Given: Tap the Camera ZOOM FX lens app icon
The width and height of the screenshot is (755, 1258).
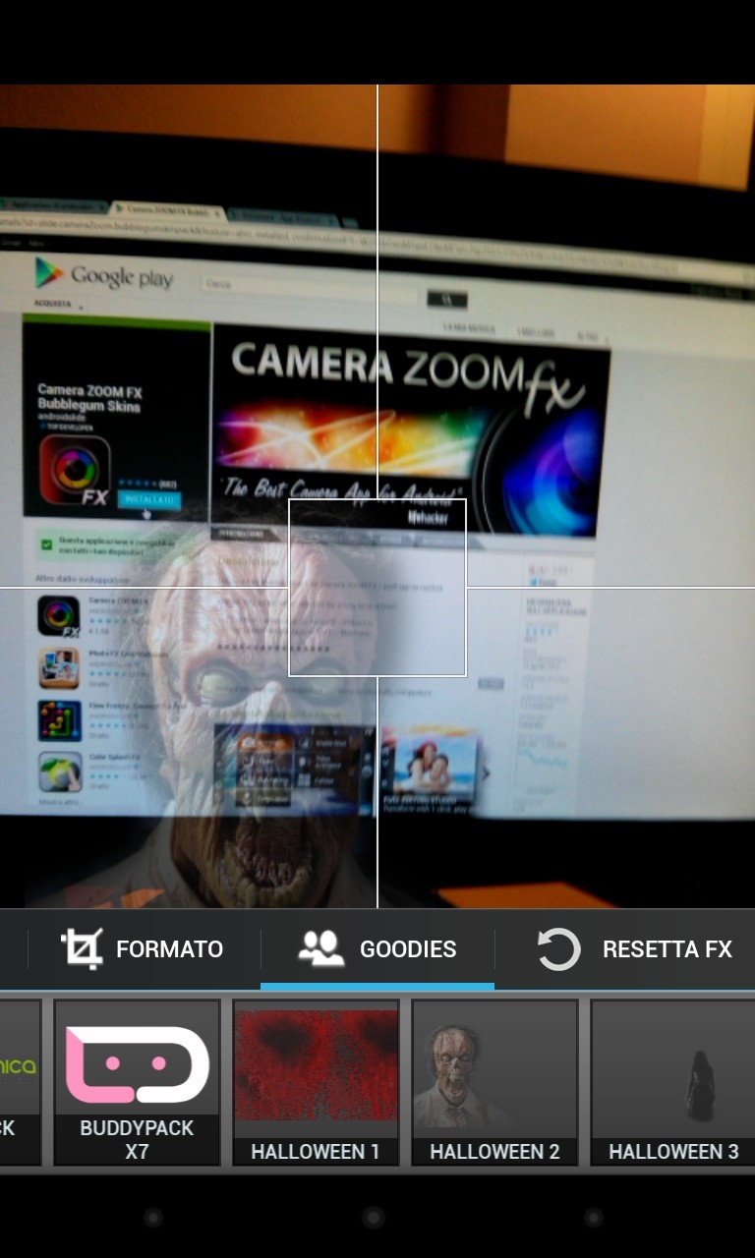Looking at the screenshot, I should click(75, 467).
